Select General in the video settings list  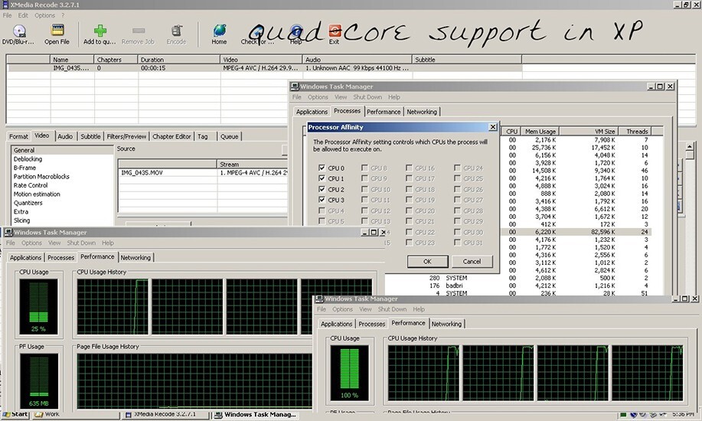point(62,150)
